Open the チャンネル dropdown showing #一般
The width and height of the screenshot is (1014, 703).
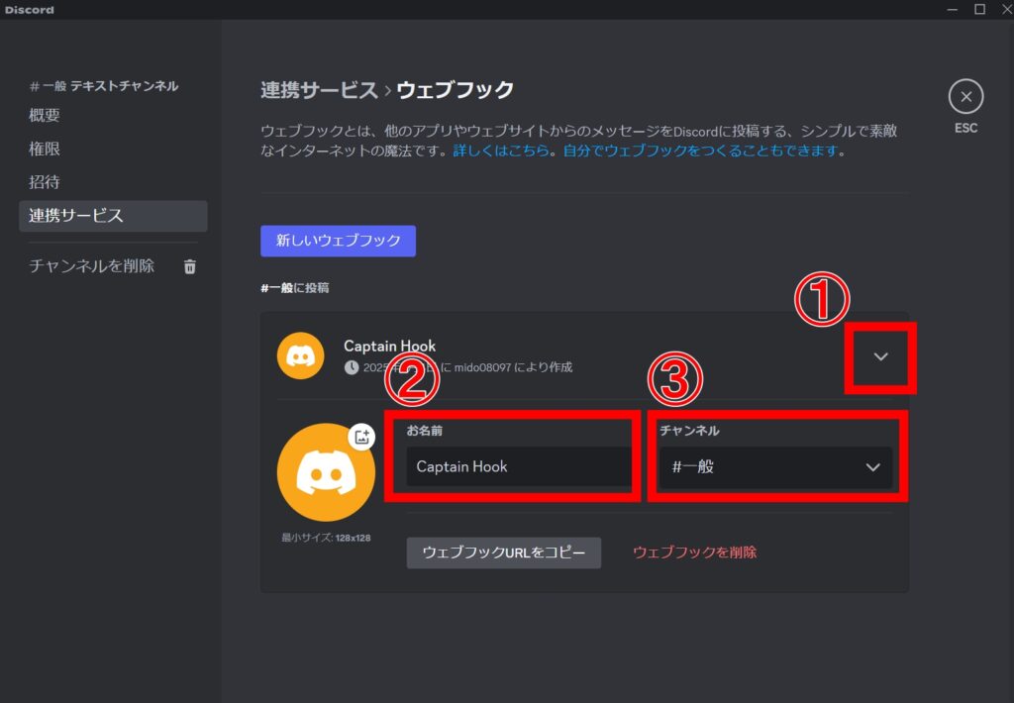tap(775, 467)
